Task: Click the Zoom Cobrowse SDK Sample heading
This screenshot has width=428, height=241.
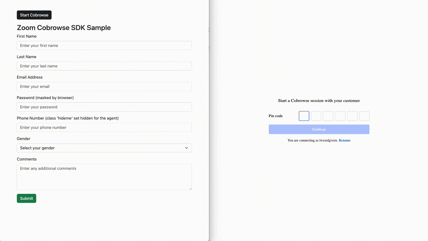Action: tap(64, 28)
